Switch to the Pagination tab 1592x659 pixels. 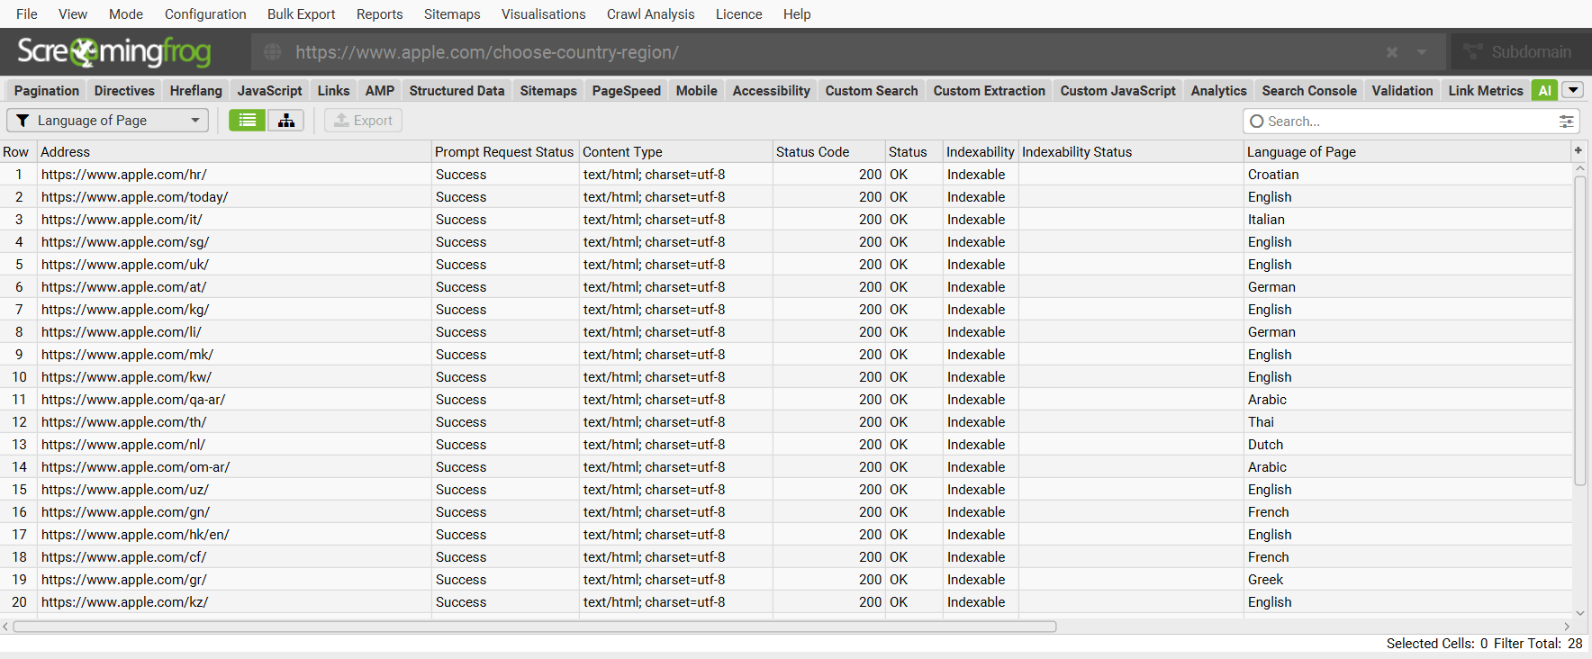[x=47, y=91]
